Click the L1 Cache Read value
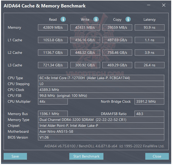The image size is (173, 166). pyautogui.click(x=53, y=40)
